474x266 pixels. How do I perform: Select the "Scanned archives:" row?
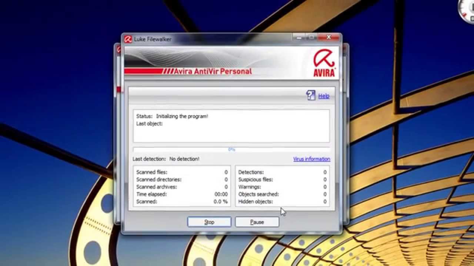182,187
